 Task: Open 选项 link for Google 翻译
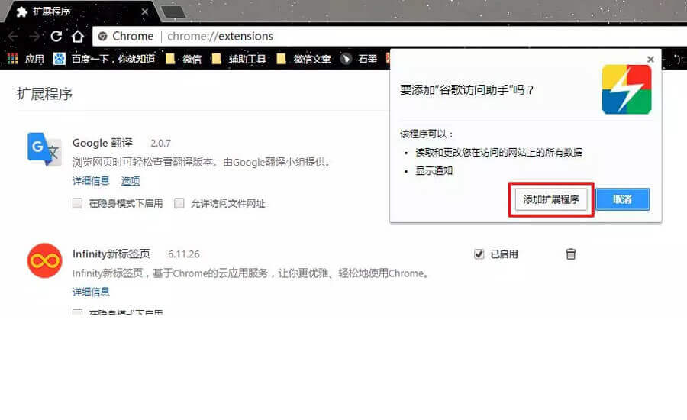tap(131, 181)
